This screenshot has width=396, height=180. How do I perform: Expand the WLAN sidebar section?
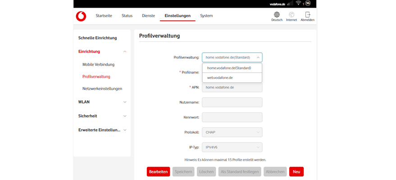(x=125, y=102)
